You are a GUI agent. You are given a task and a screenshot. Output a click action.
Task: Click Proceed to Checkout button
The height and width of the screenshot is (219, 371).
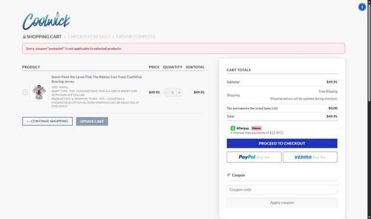282,143
